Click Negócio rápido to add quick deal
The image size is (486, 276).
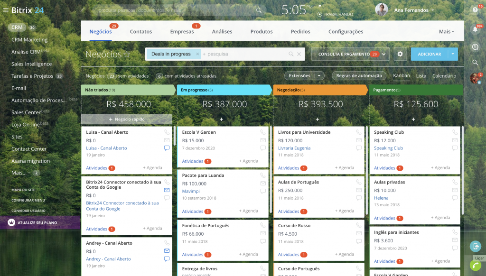click(x=127, y=119)
